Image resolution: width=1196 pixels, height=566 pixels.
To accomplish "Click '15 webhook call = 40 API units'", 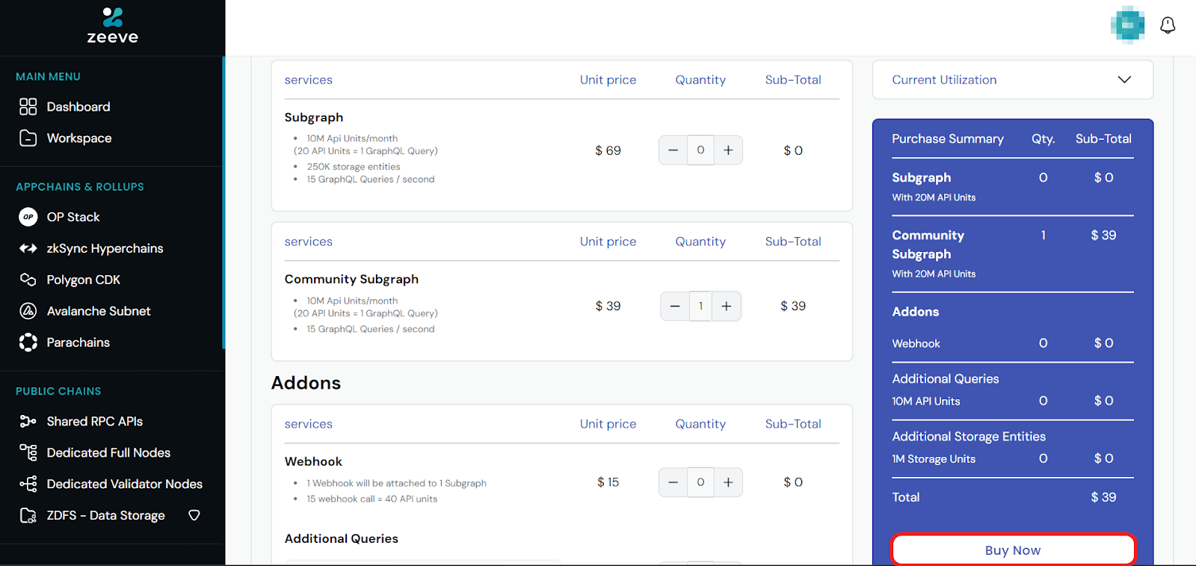I will click(372, 499).
